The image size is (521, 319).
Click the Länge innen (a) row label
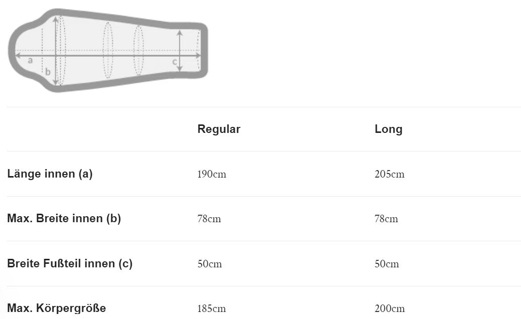coord(50,174)
